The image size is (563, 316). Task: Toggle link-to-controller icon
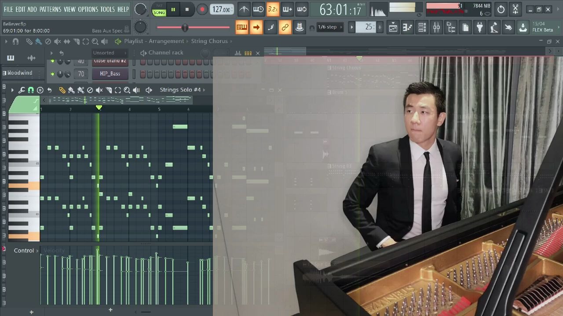pos(285,27)
